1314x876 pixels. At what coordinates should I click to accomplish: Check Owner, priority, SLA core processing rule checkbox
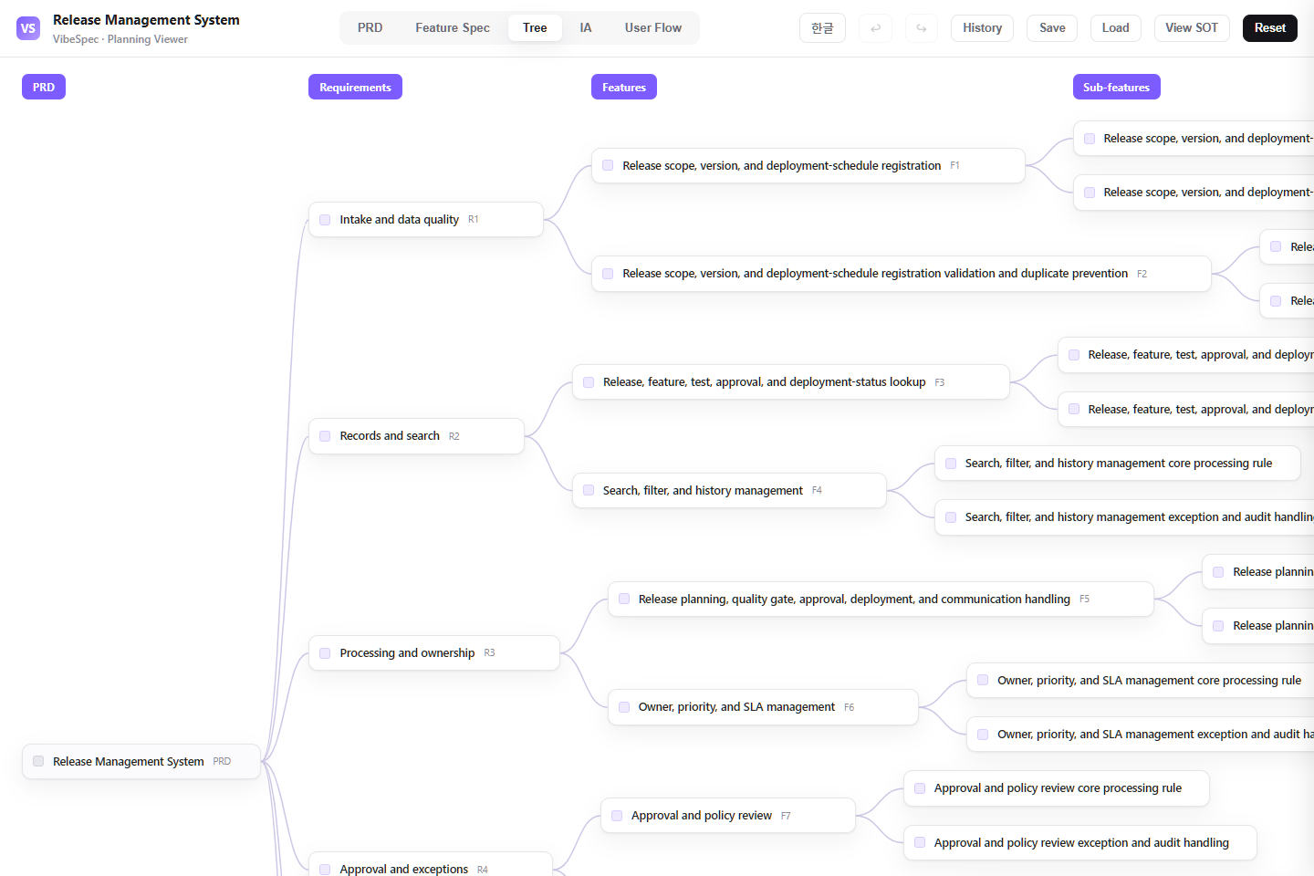point(983,680)
